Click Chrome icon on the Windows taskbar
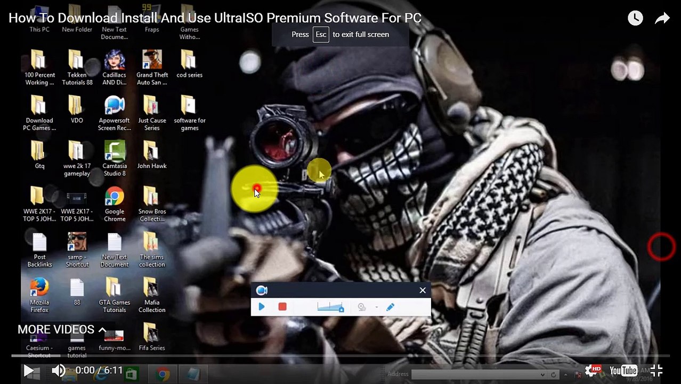 [163, 374]
